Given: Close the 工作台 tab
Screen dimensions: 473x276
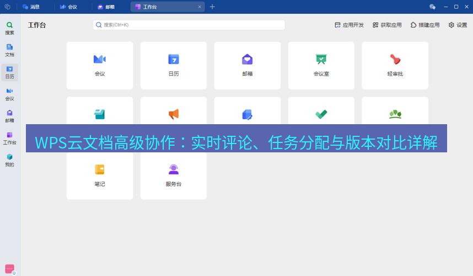Looking at the screenshot, I should tap(200, 7).
